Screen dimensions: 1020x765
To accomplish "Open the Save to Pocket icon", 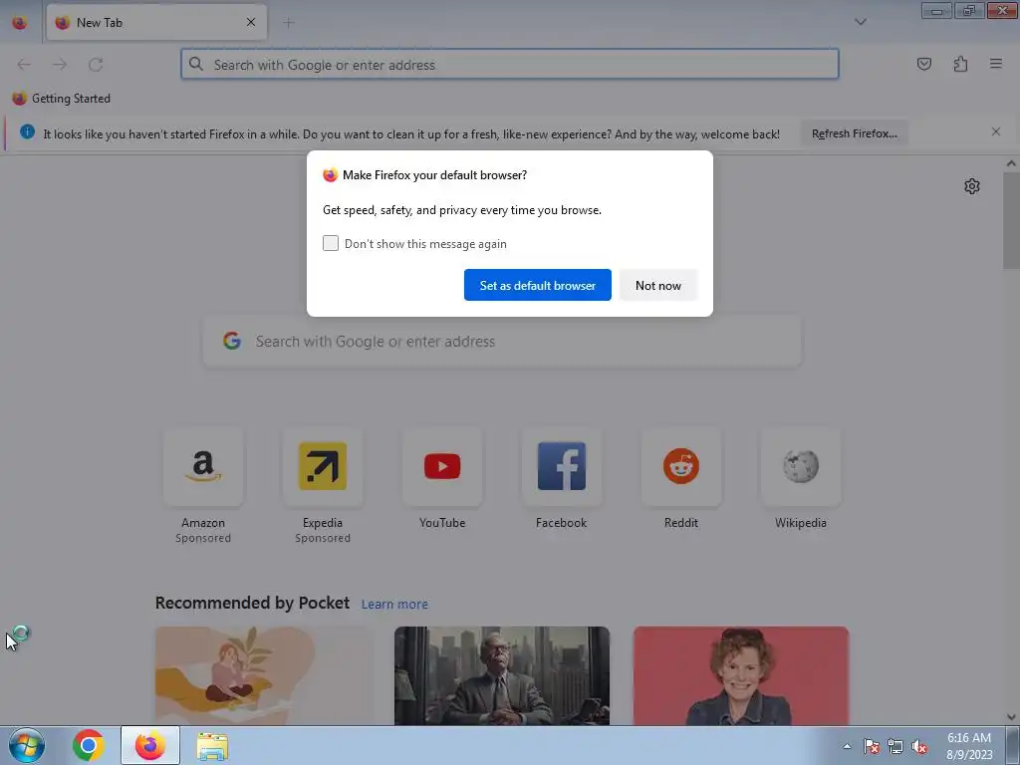I will click(923, 64).
